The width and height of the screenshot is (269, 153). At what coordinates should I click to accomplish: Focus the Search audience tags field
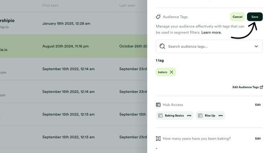pyautogui.click(x=209, y=46)
